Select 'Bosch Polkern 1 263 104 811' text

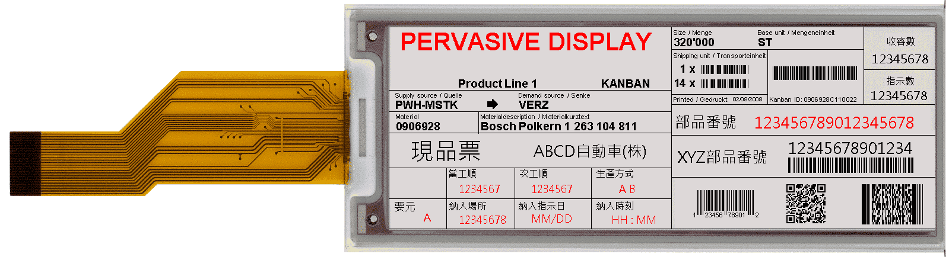558,126
